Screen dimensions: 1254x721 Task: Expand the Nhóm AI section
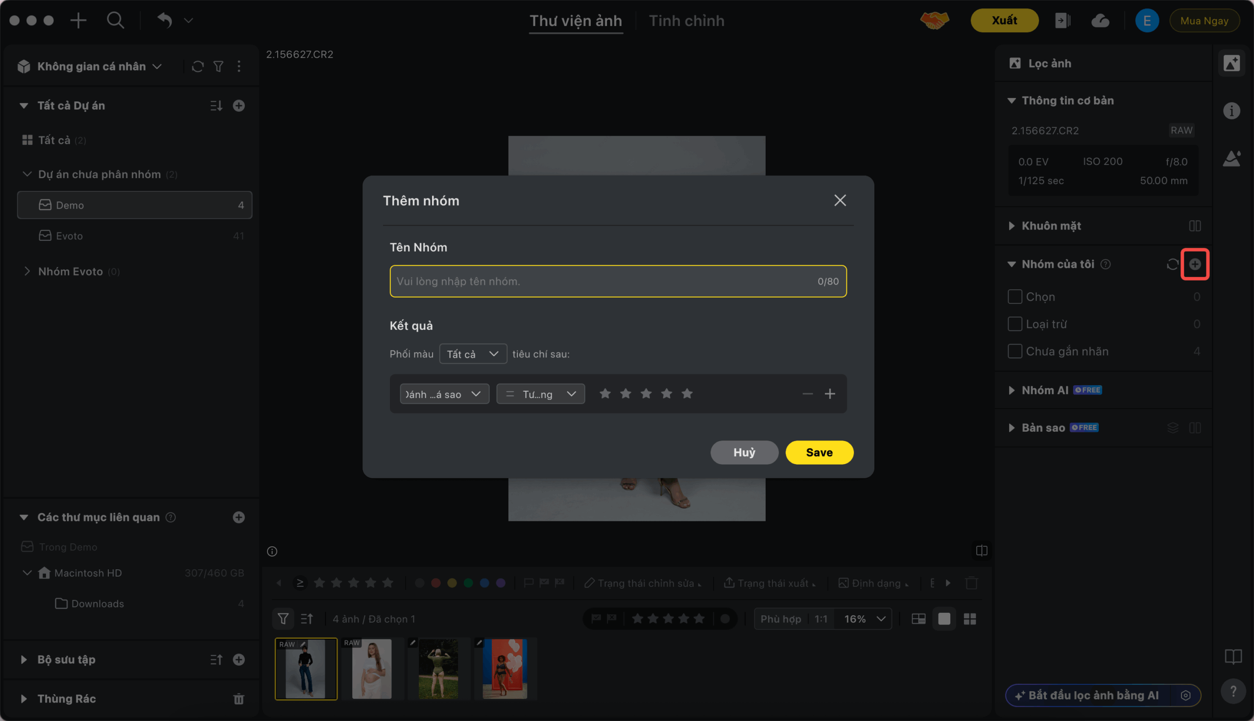click(1044, 390)
